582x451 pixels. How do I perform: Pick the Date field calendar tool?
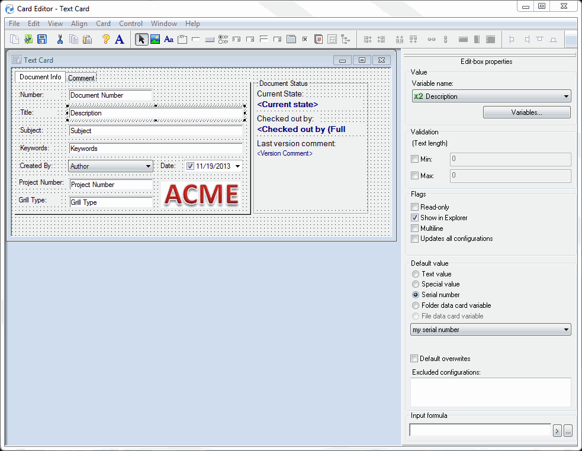(319, 40)
